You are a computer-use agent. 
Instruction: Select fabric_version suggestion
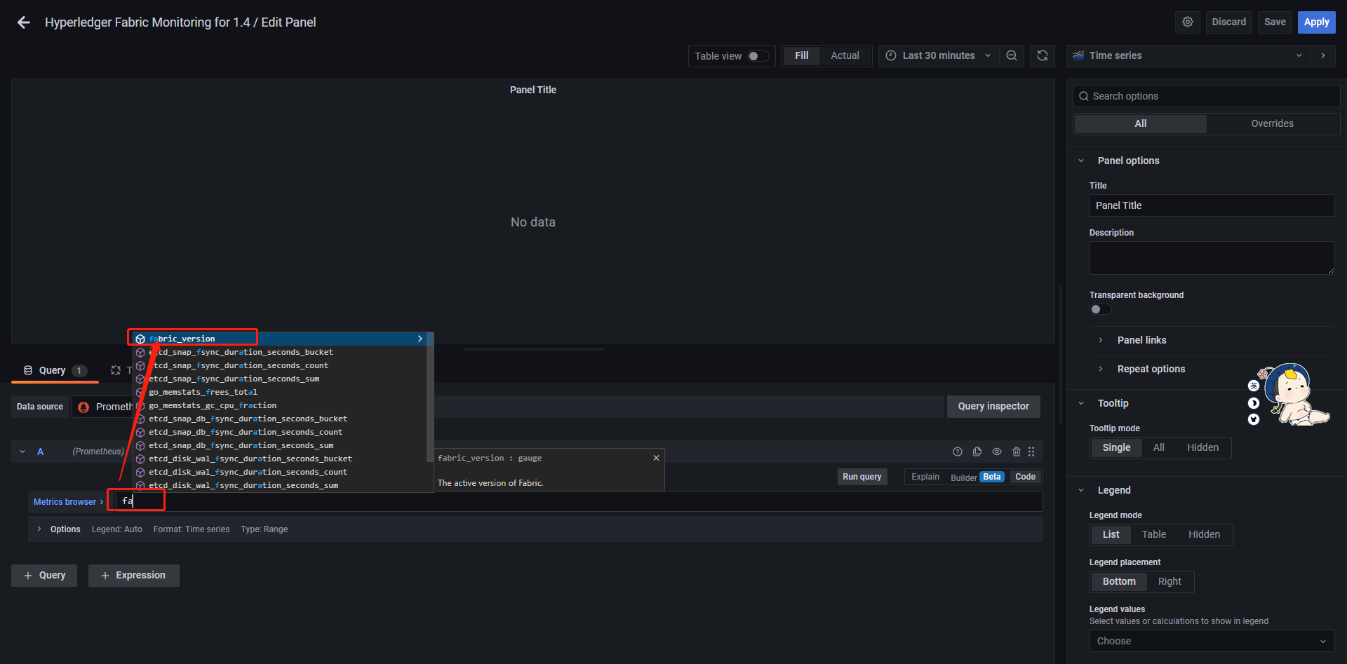[279, 339]
